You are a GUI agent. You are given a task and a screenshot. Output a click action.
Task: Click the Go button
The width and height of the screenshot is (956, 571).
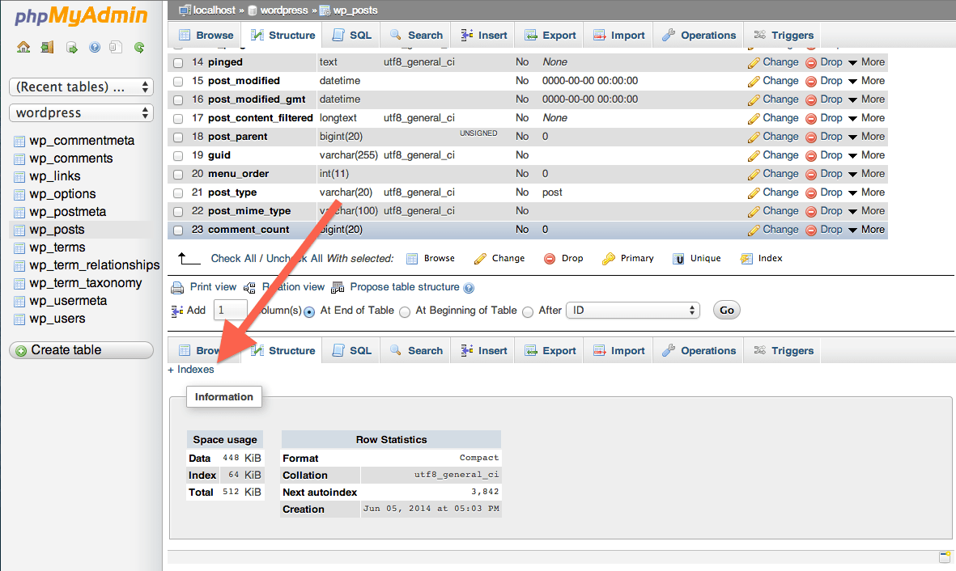727,311
